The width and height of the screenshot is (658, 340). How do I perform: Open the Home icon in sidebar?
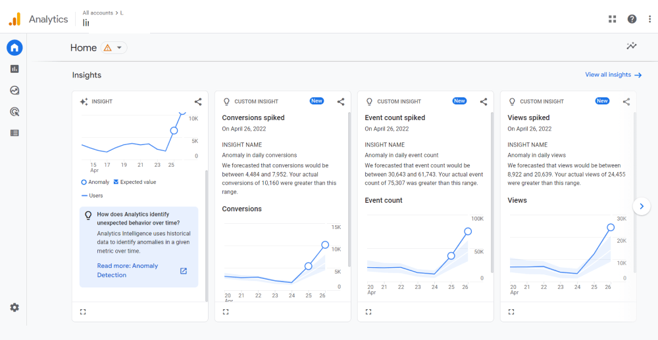coord(14,48)
